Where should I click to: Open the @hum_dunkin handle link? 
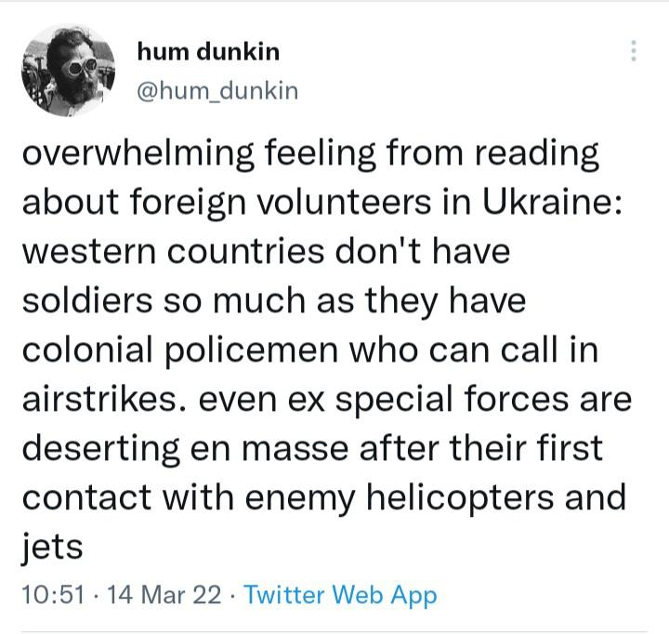(x=217, y=91)
